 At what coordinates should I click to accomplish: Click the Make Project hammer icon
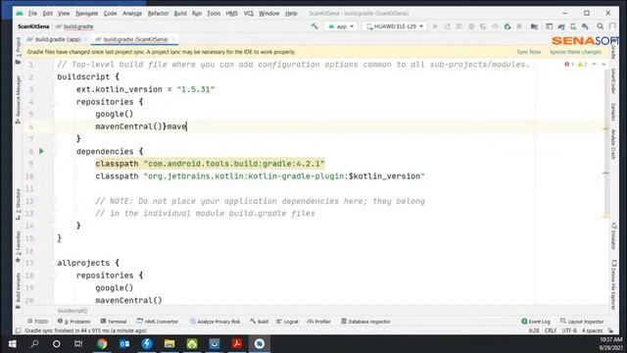pos(314,26)
